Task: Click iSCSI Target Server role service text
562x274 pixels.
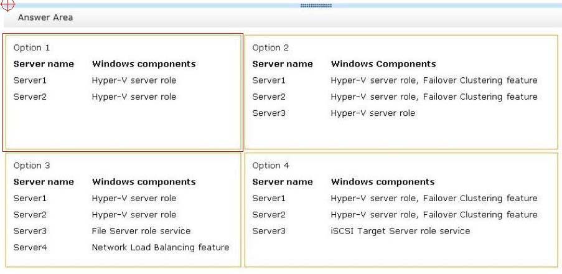Action: (400, 231)
